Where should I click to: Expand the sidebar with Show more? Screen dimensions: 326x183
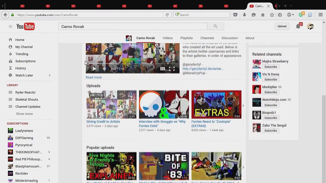coord(24,114)
